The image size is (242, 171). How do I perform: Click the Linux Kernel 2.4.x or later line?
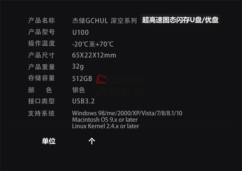[x=106, y=126]
